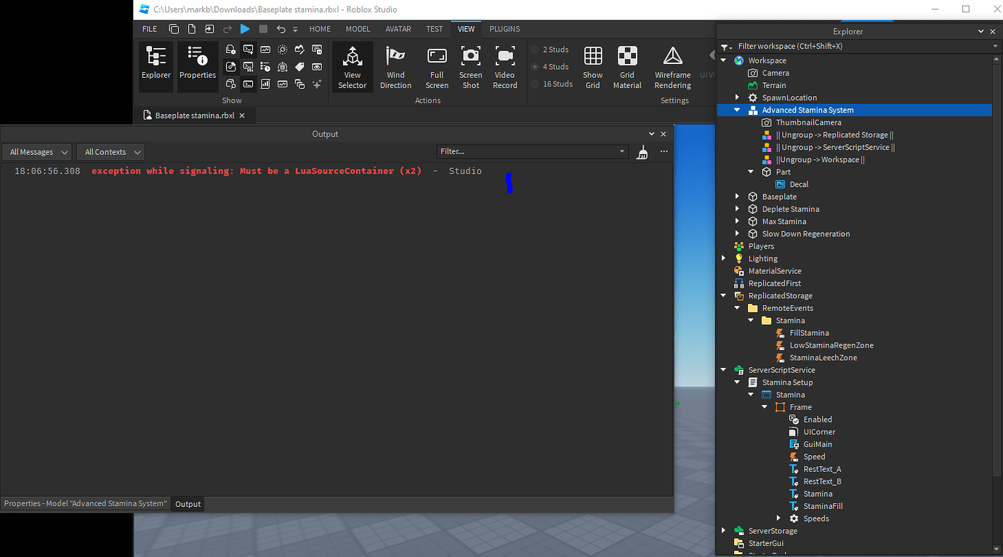The width and height of the screenshot is (1003, 557).
Task: Select the Deplete Stamina item
Action: (x=790, y=209)
